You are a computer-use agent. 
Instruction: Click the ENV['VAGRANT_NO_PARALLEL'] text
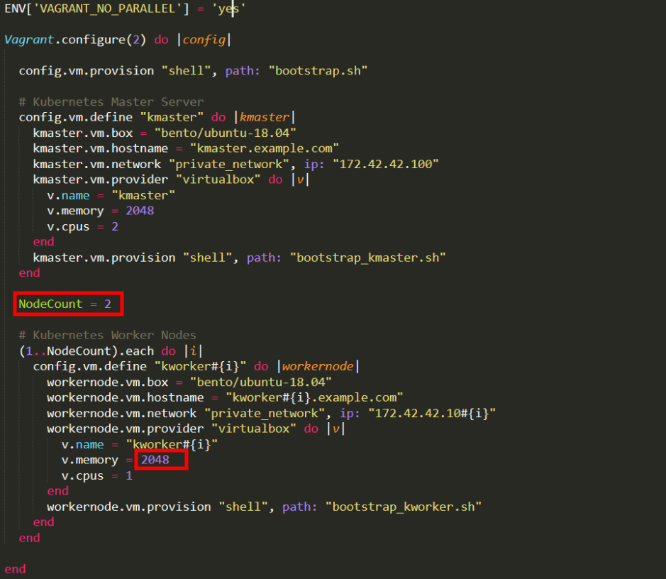(97, 9)
